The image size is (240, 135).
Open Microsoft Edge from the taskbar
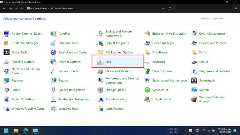[26, 130]
